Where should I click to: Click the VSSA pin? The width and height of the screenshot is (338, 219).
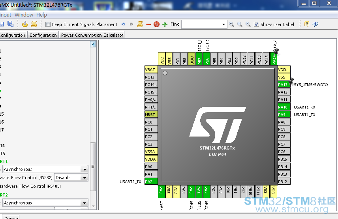tap(151, 152)
